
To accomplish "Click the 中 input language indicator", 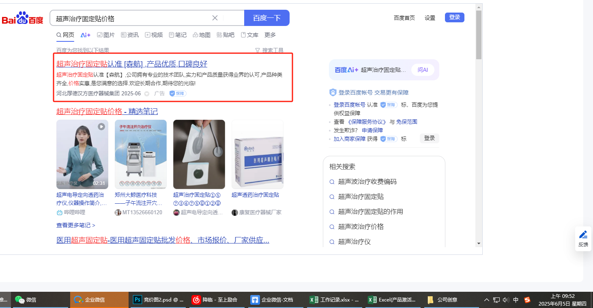I will (516, 300).
